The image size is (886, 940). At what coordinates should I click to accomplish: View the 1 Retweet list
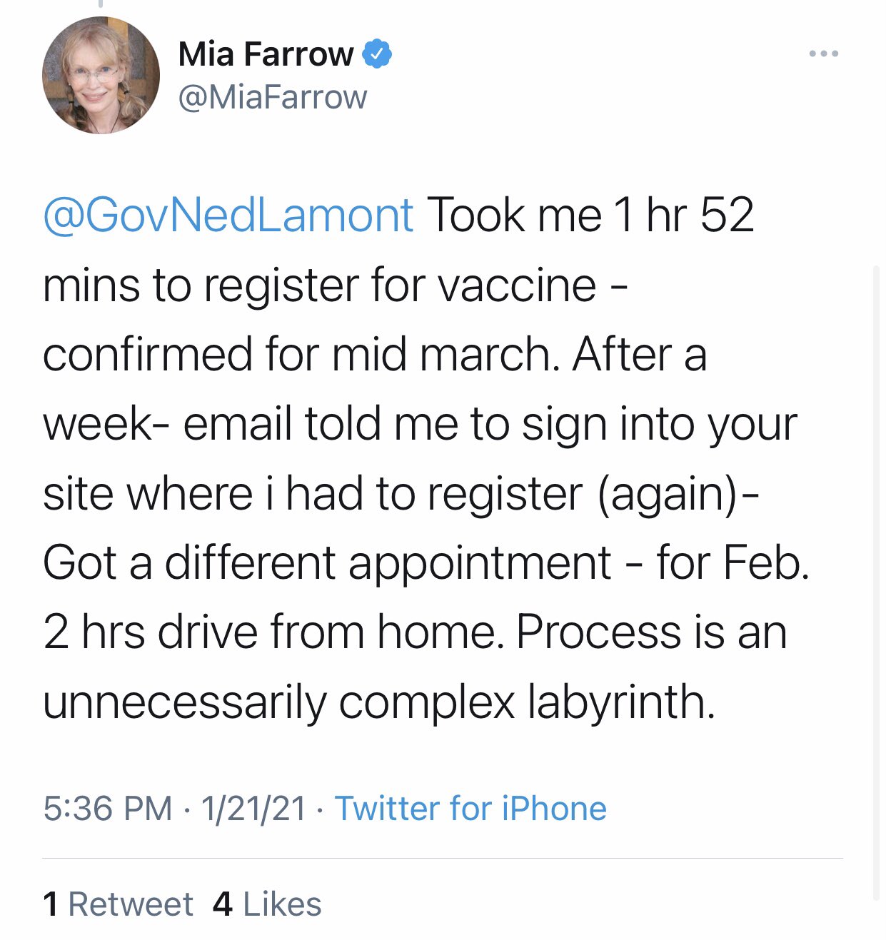point(118,904)
